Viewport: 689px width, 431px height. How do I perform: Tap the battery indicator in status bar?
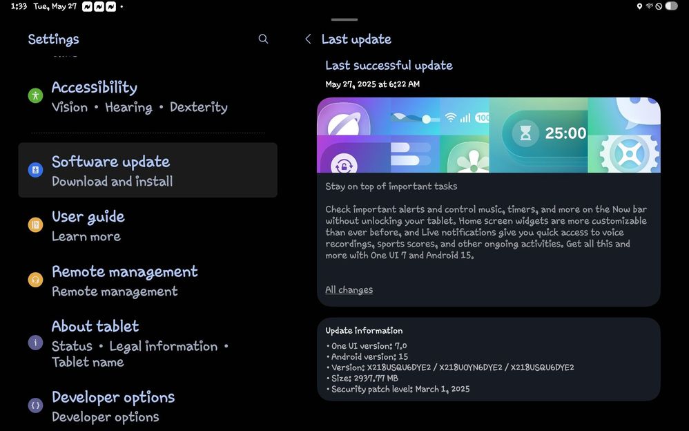pos(671,6)
